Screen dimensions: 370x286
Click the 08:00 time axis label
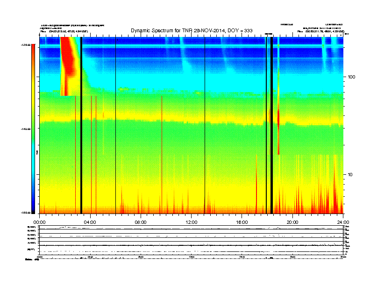coord(141,222)
